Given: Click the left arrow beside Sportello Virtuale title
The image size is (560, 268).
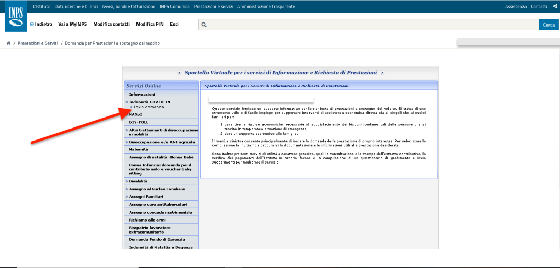Looking at the screenshot, I should pyautogui.click(x=180, y=73).
